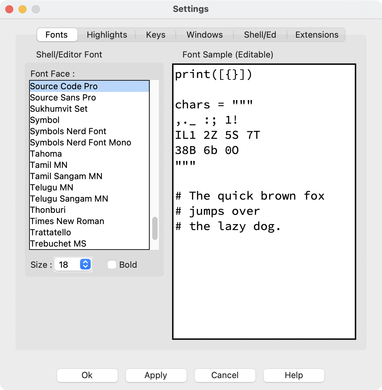This screenshot has width=382, height=390.
Task: Choose Trebuchet MS from the list
Action: (58, 244)
